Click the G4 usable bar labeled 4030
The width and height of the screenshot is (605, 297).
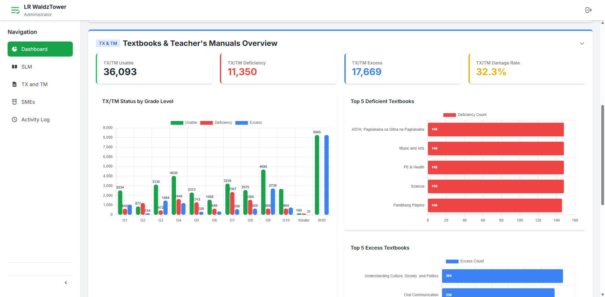174,195
